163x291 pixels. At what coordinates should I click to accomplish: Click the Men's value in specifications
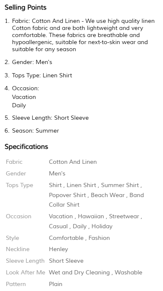(x=57, y=173)
